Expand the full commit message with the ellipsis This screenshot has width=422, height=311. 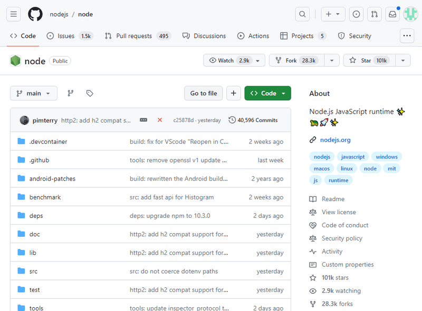click(143, 119)
